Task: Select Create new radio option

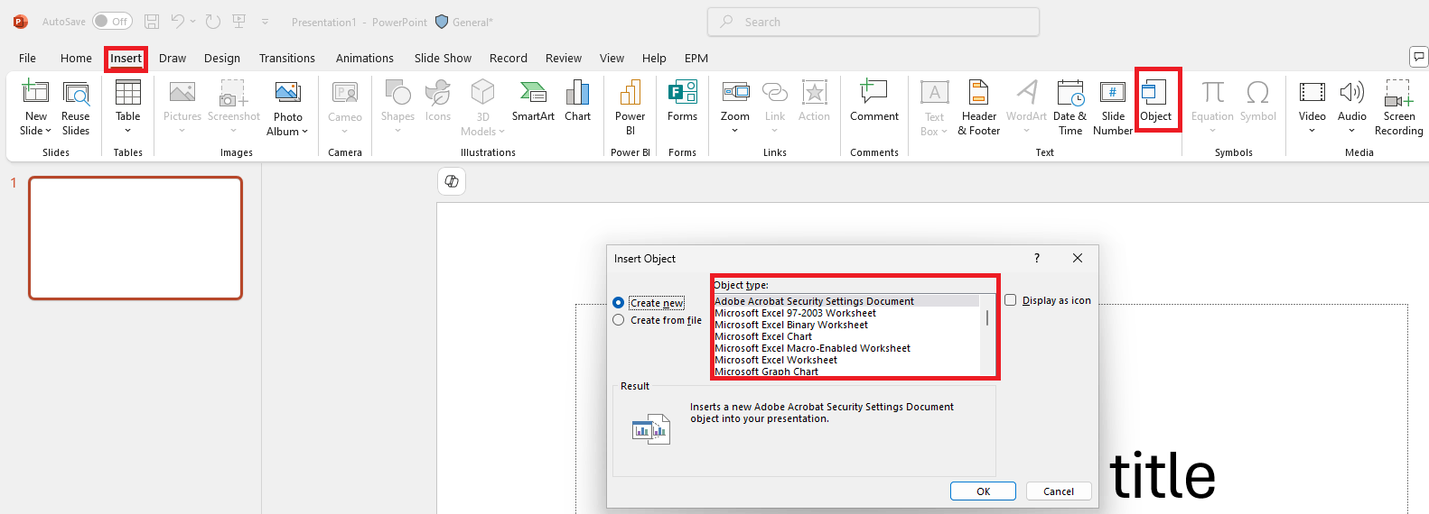Action: 649,303
